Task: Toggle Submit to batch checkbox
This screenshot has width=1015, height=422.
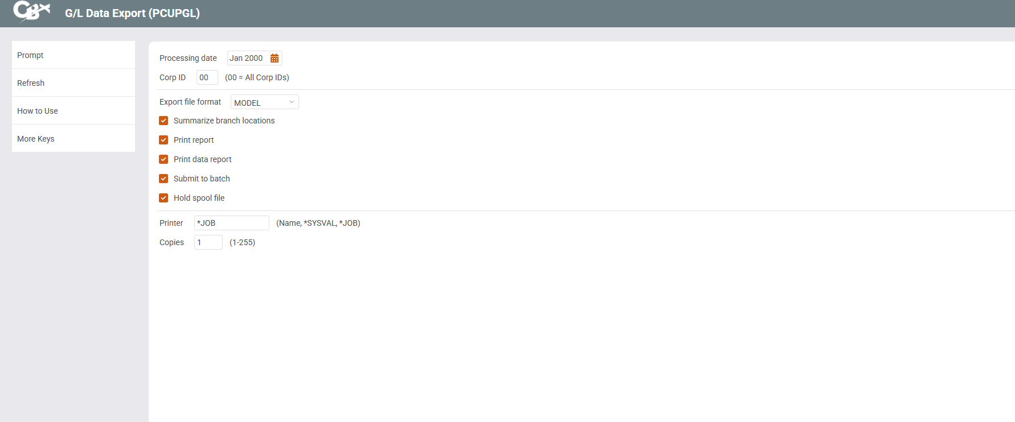Action: pyautogui.click(x=163, y=179)
